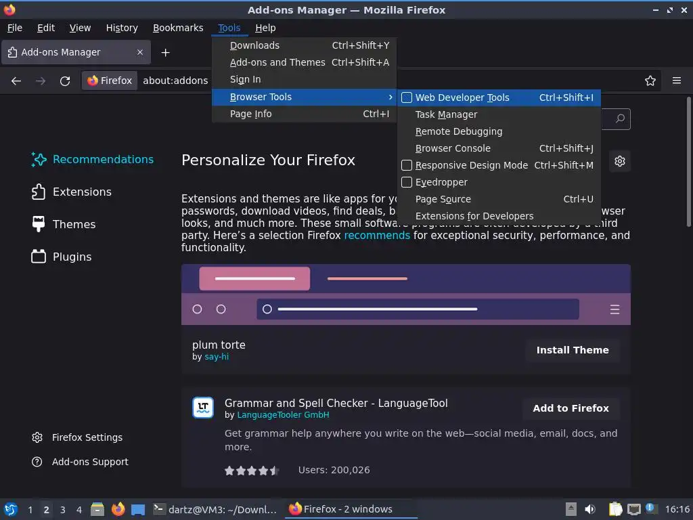The image size is (693, 520).
Task: Follow the recommends link in description
Action: tap(377, 235)
